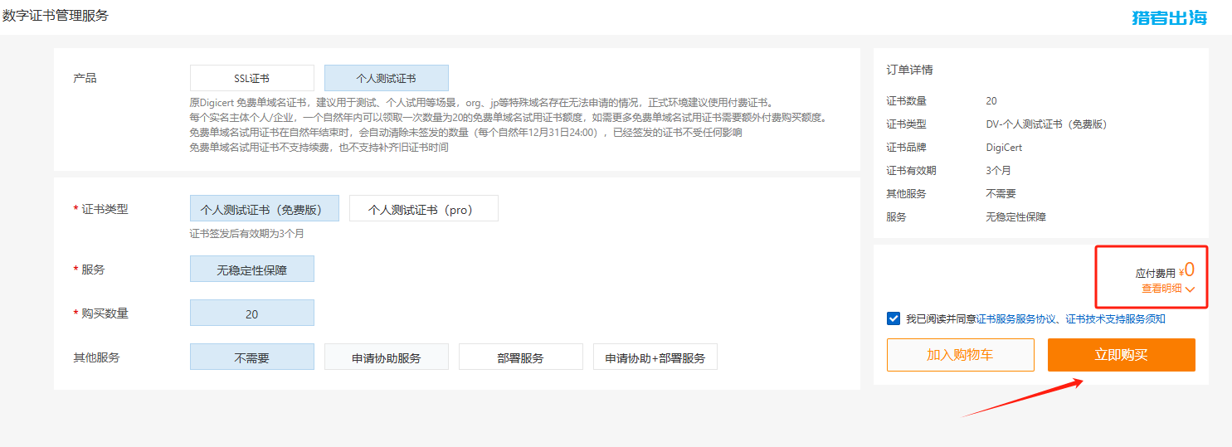
Task: Expand 查看明细 fee details
Action: [x=1168, y=289]
